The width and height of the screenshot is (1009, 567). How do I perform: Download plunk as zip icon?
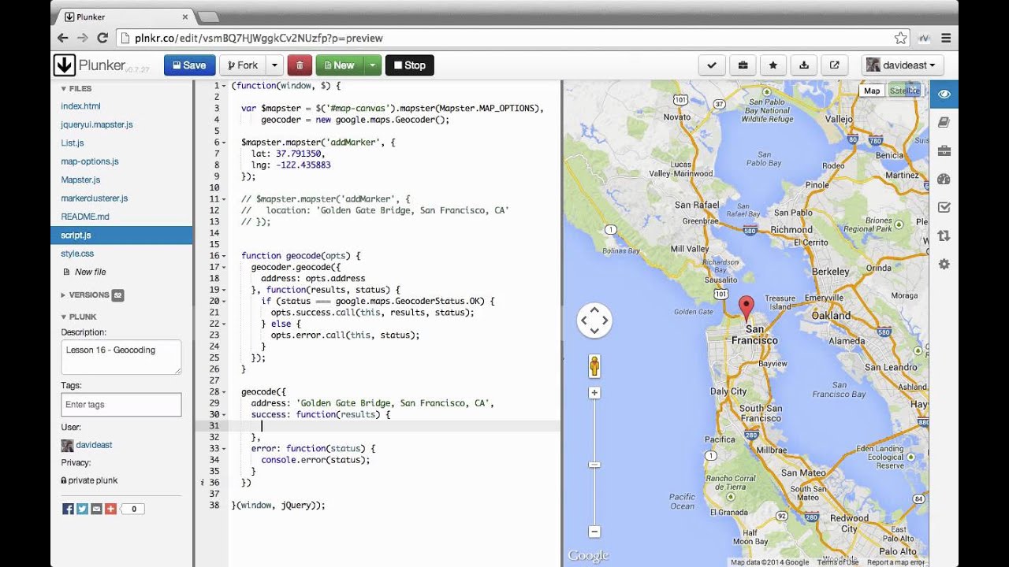pos(804,65)
